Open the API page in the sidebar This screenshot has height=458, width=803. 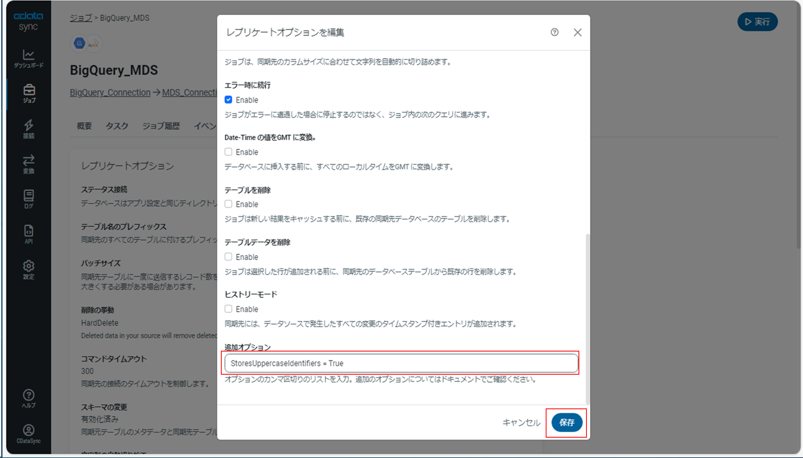click(28, 235)
